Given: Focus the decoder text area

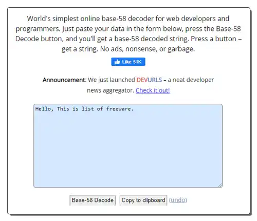Looking at the screenshot, I should tap(128, 146).
